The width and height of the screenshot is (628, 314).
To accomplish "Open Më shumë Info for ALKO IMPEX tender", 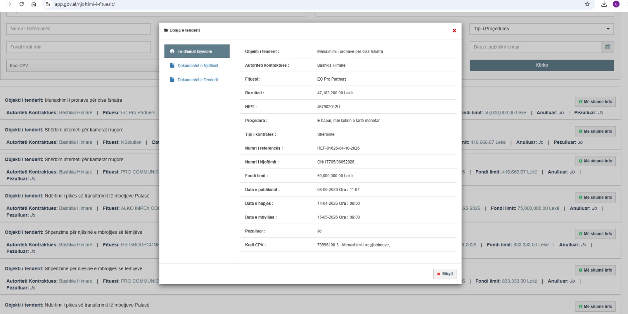I will click(595, 197).
